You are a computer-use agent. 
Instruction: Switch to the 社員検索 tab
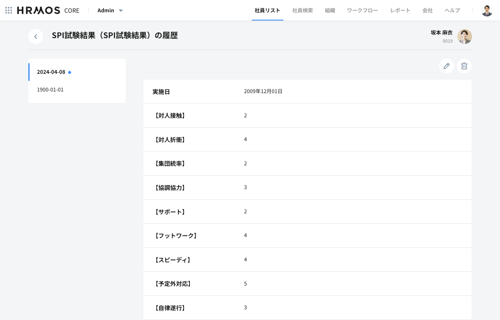[302, 10]
